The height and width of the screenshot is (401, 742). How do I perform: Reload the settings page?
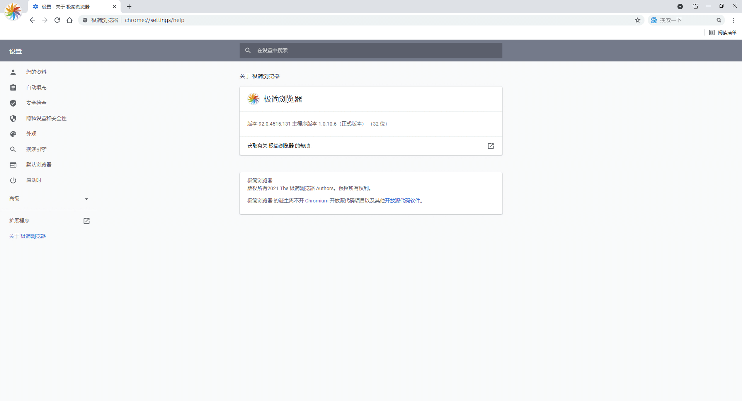click(57, 20)
